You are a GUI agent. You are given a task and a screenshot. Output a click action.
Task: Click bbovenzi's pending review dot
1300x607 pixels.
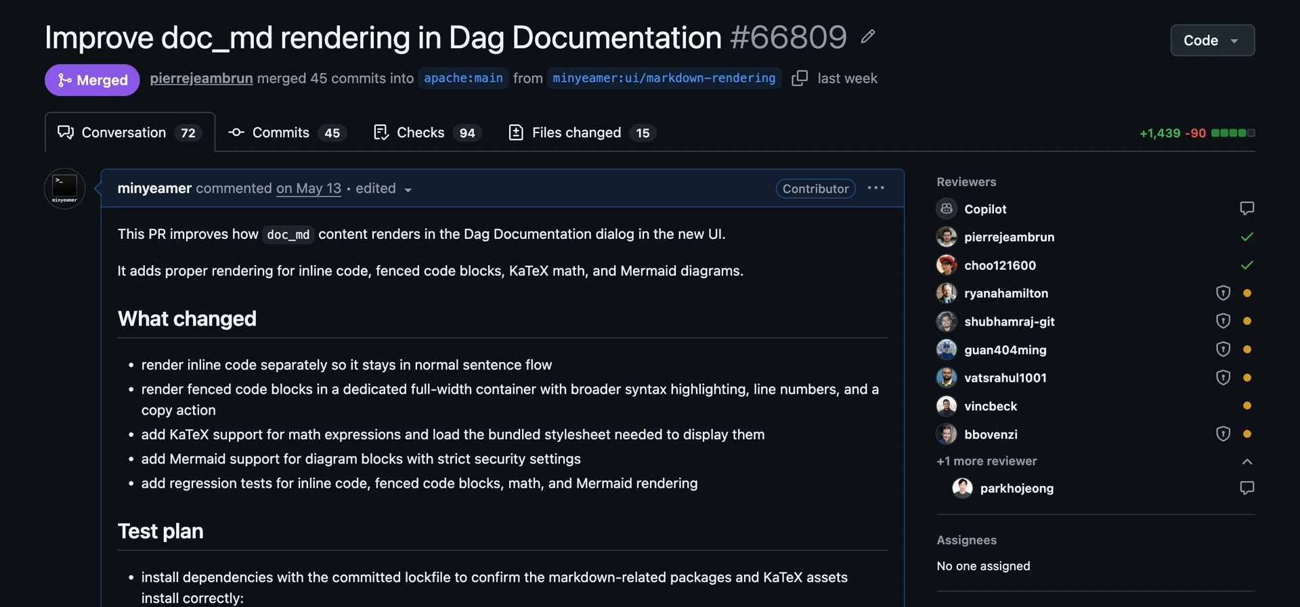click(x=1247, y=434)
